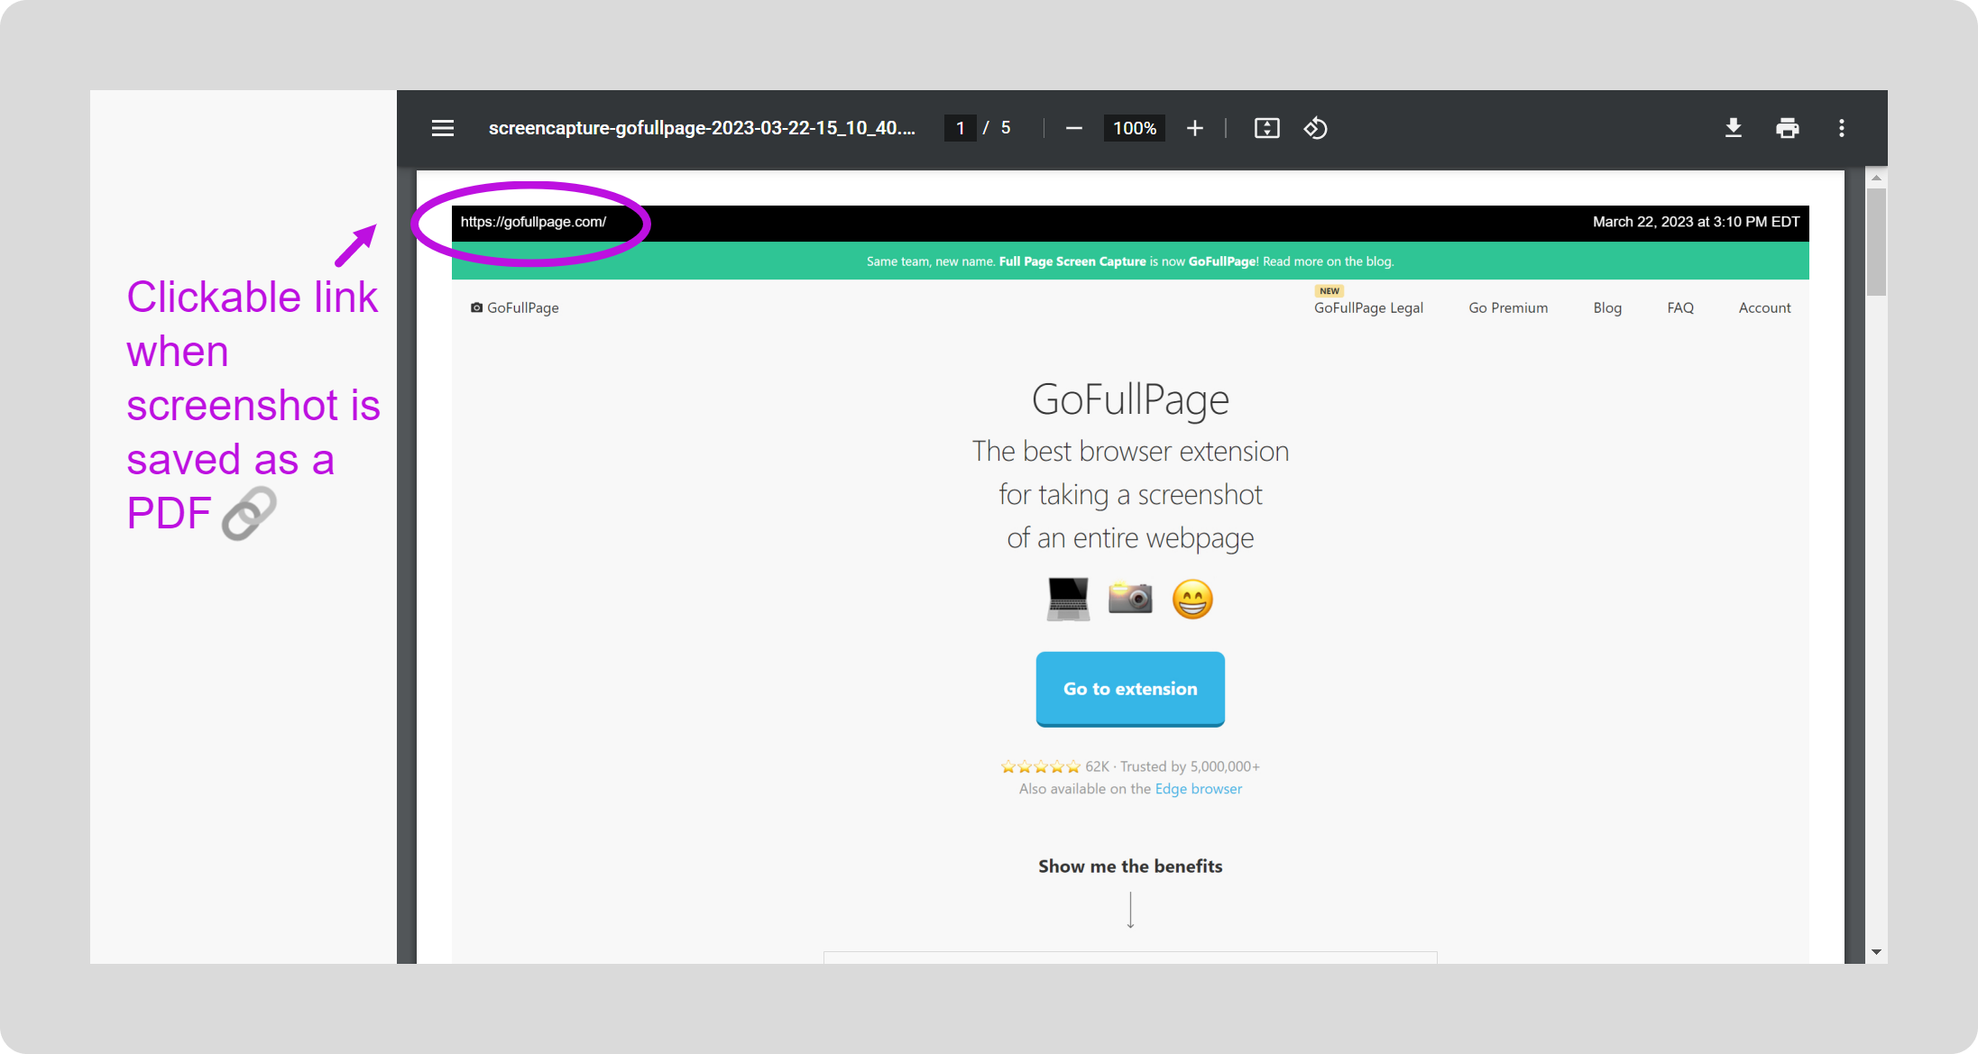The width and height of the screenshot is (1978, 1054).
Task: Click the circled gofullpage.com URL link
Action: [x=533, y=222]
